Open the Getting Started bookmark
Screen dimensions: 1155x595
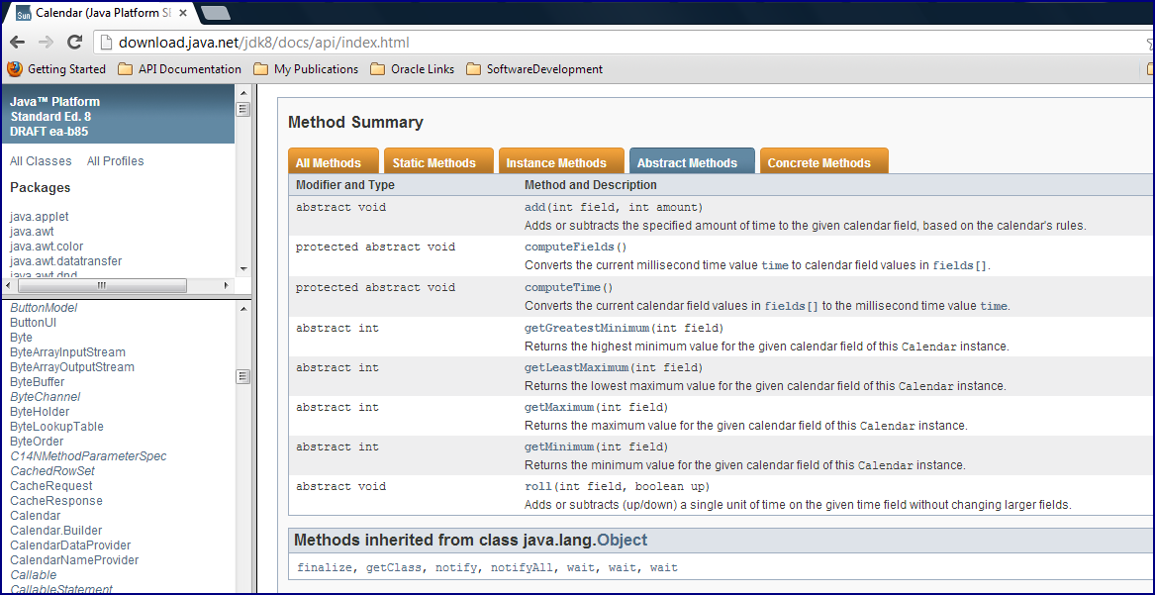pos(56,69)
